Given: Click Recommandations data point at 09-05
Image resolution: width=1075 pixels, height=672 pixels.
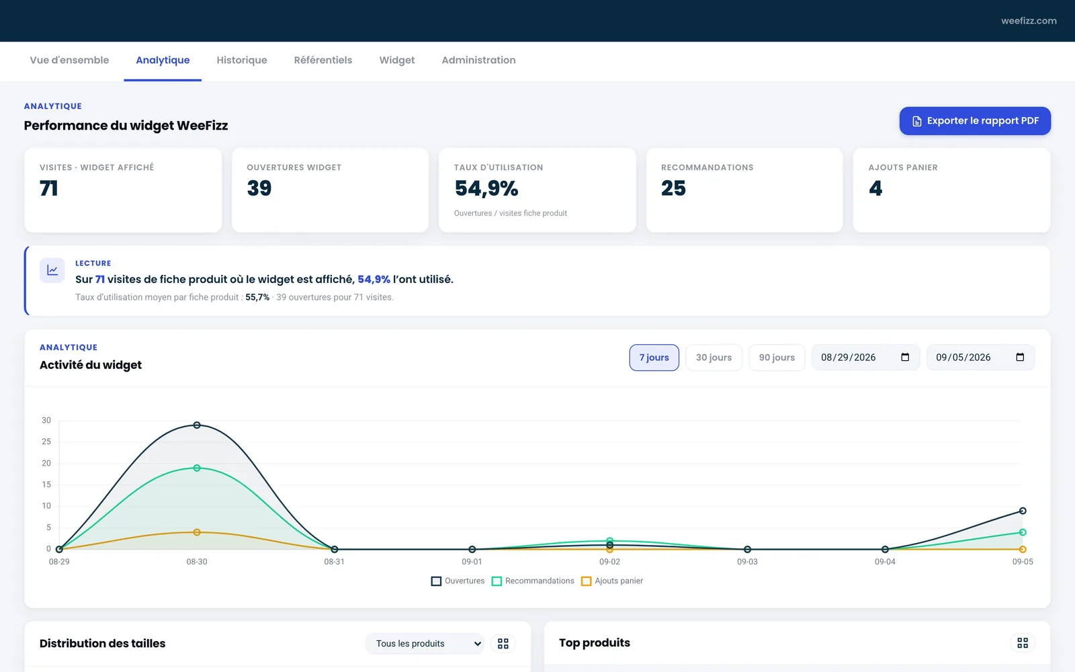Looking at the screenshot, I should [x=1023, y=532].
